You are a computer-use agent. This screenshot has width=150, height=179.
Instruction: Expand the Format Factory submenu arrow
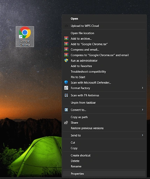[142, 88]
